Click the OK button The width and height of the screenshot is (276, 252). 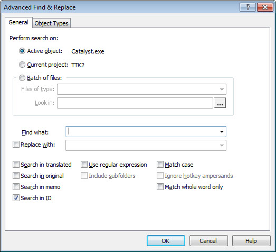166,241
